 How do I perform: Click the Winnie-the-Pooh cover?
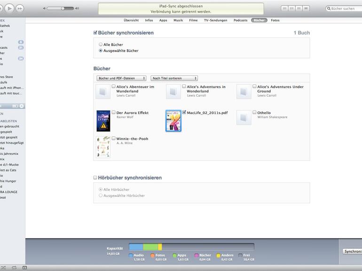(103, 147)
